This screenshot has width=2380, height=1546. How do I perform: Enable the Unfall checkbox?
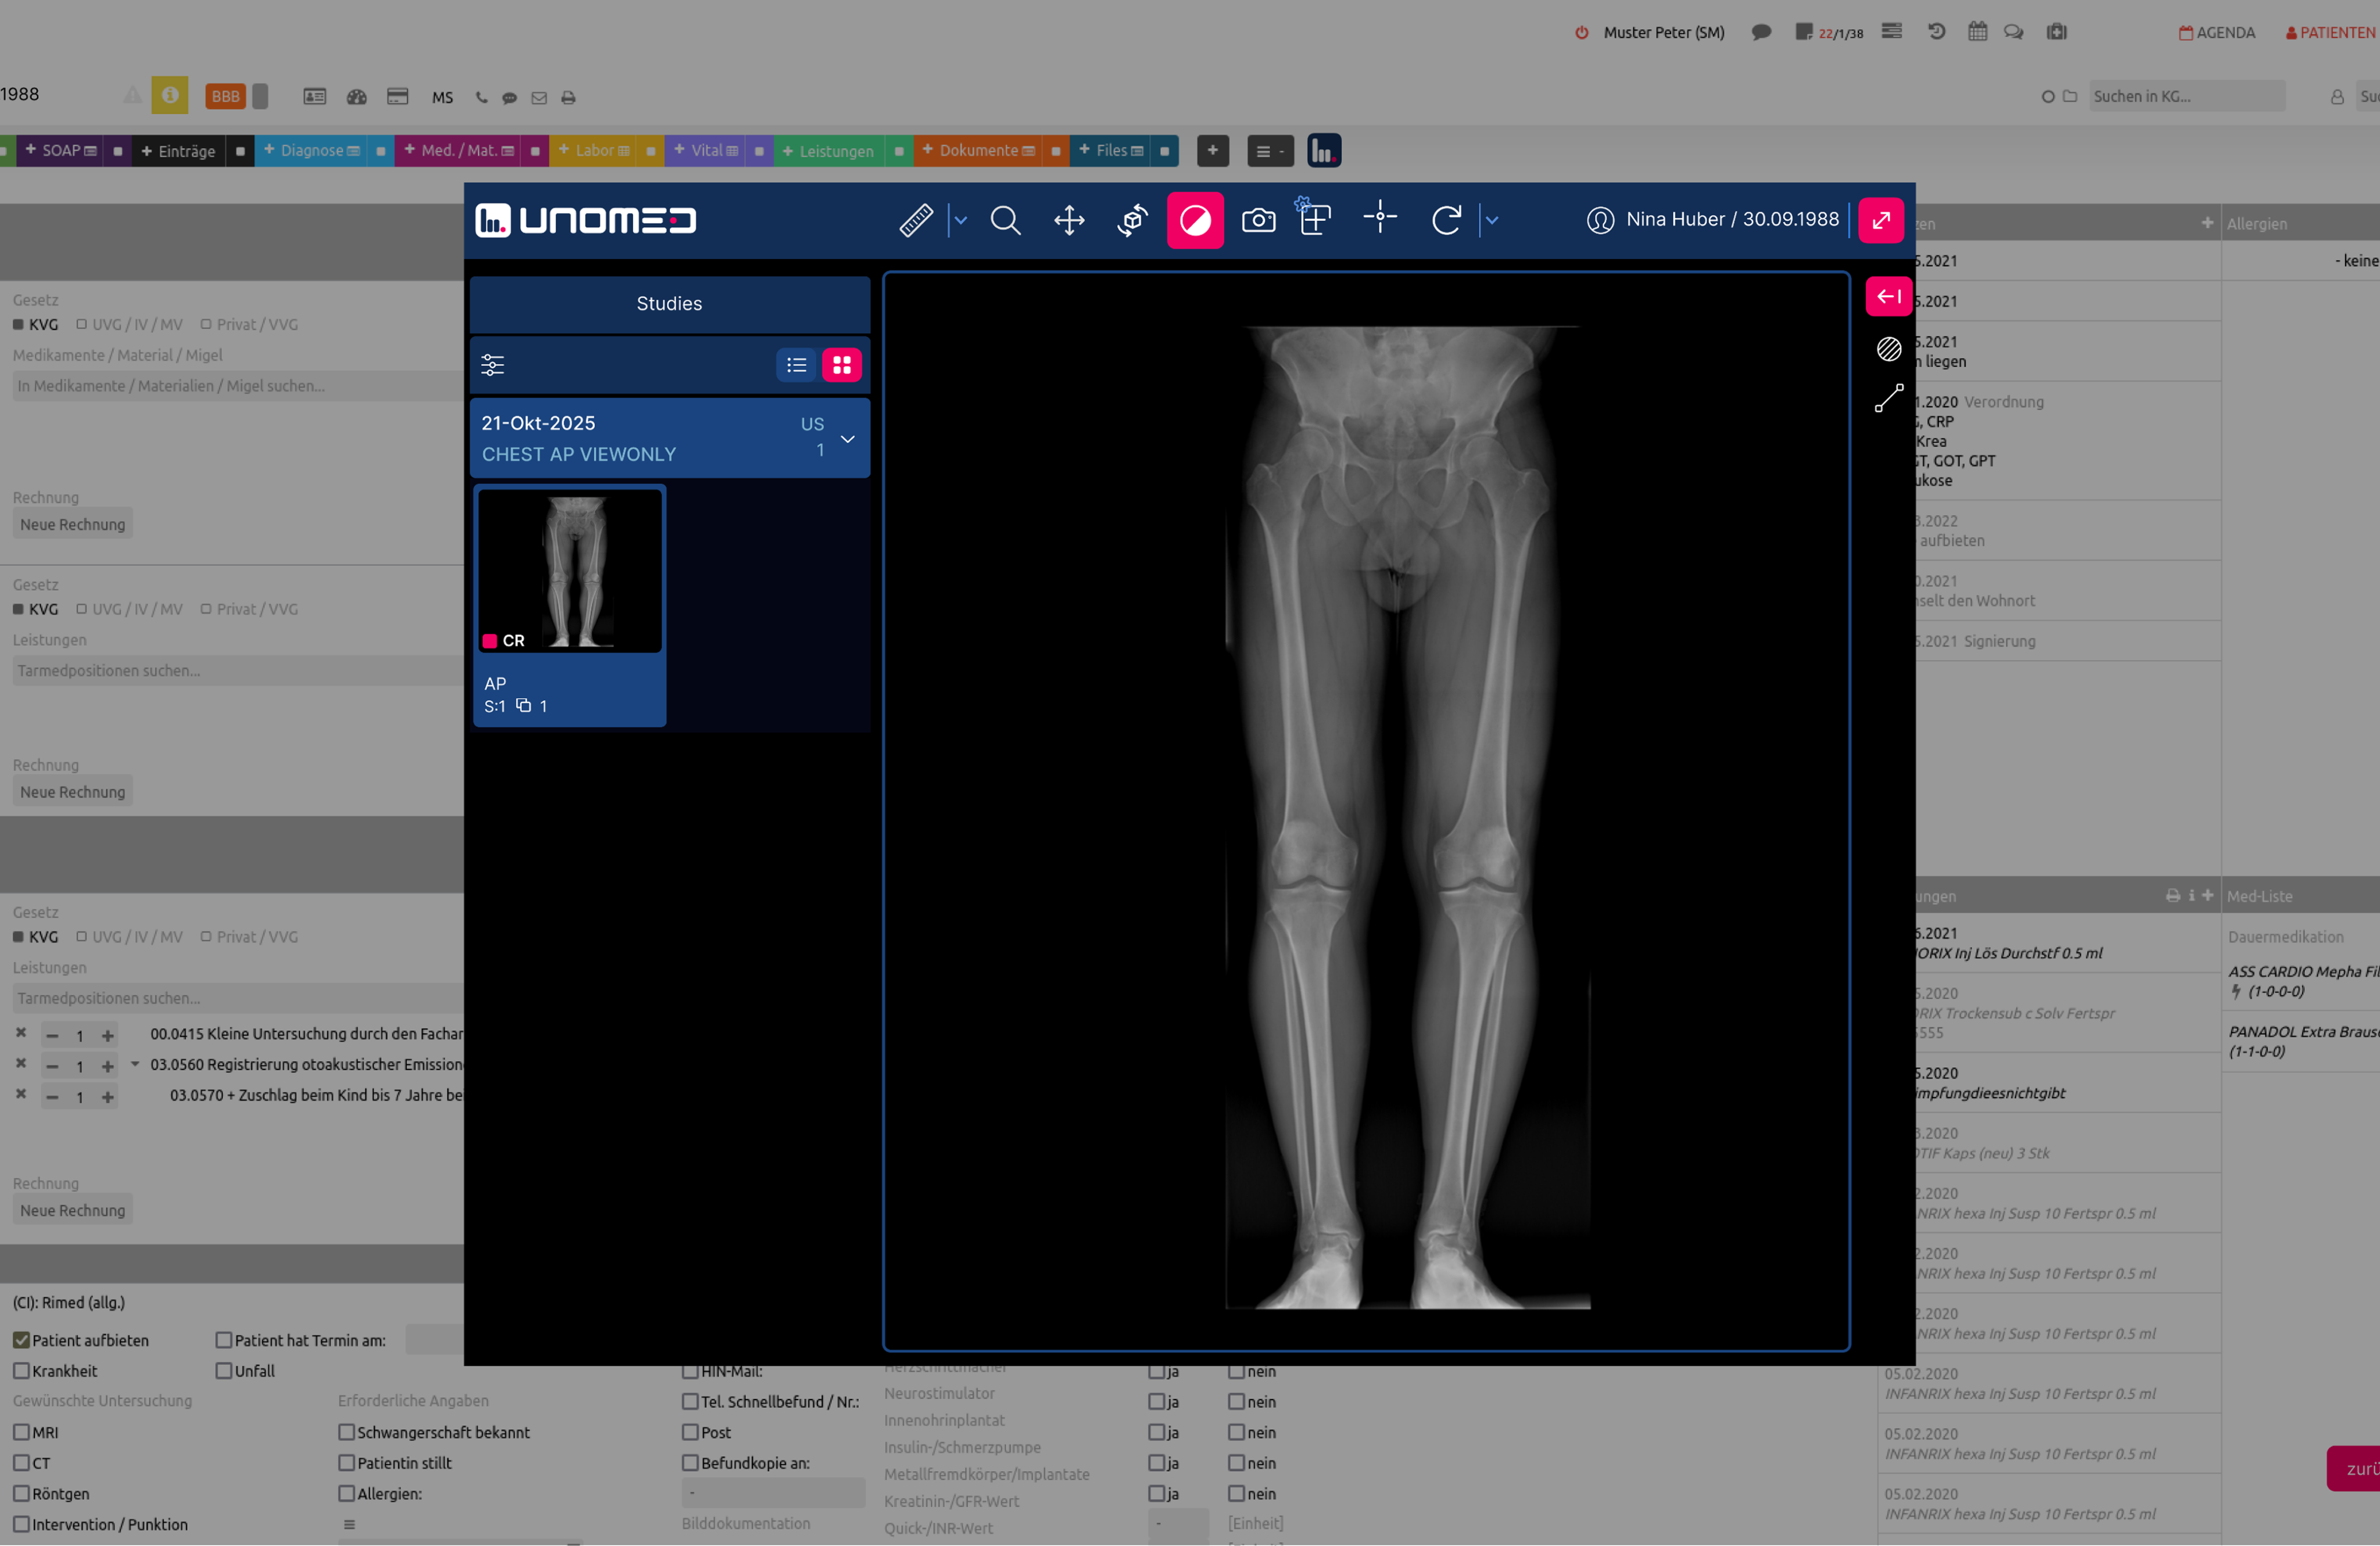pyautogui.click(x=224, y=1371)
